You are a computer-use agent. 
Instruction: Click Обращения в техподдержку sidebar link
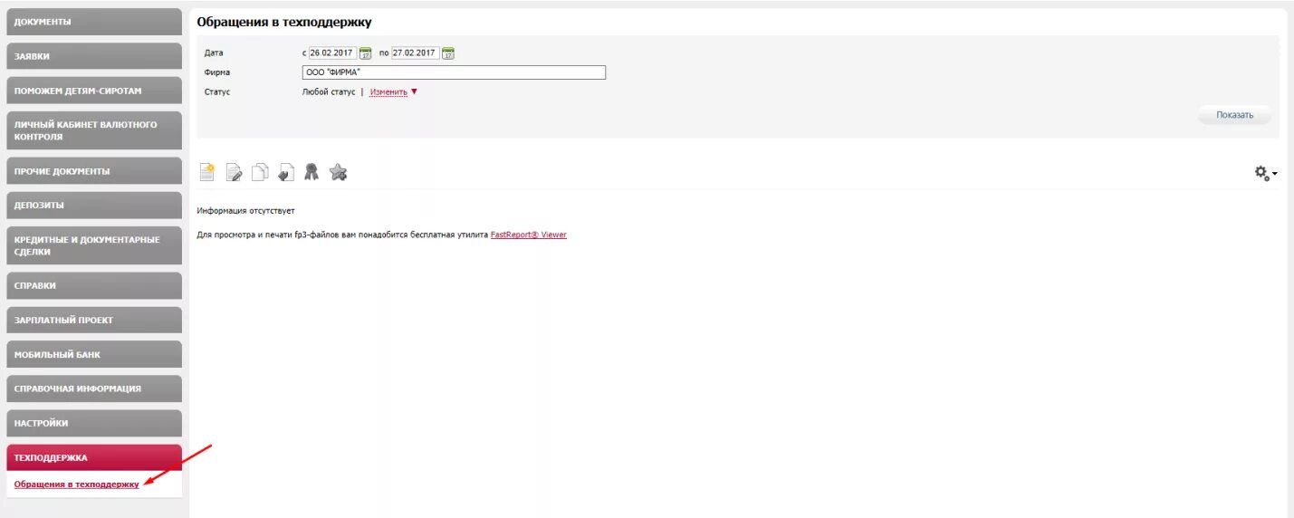pos(77,484)
